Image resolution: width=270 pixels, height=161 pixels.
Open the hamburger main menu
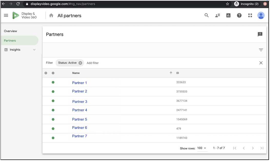6,15
